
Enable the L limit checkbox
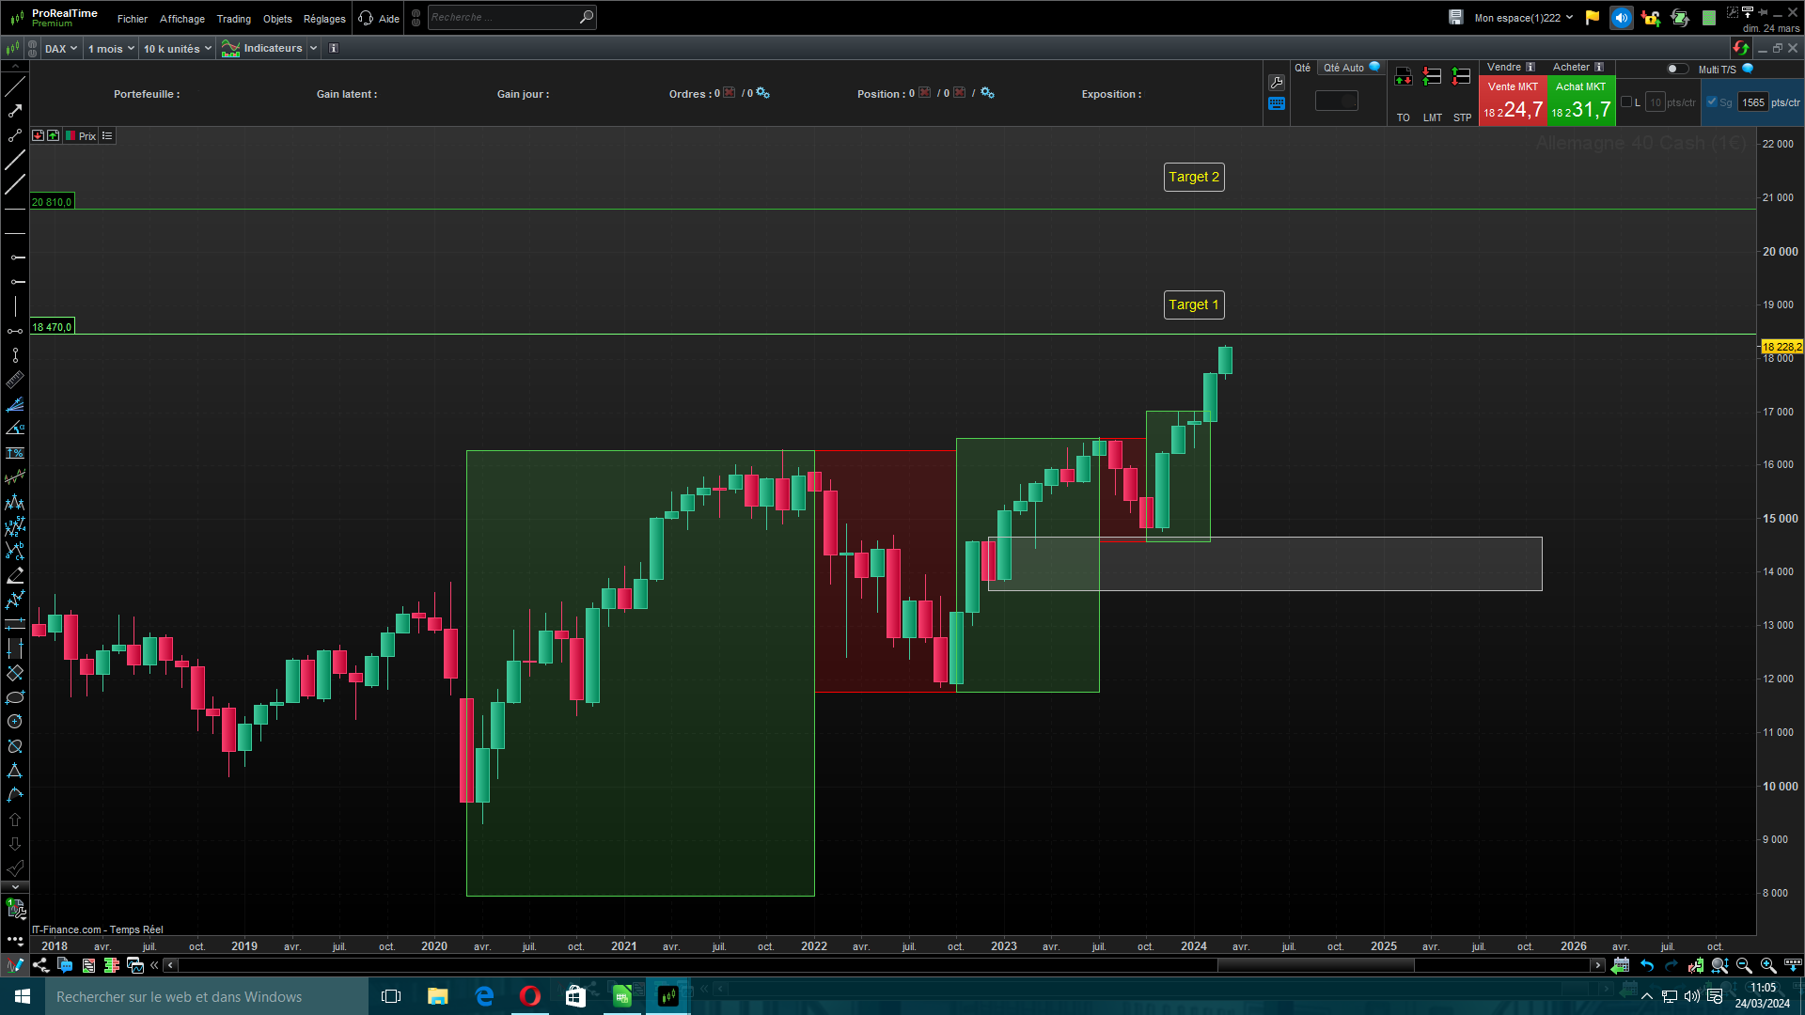tap(1626, 102)
